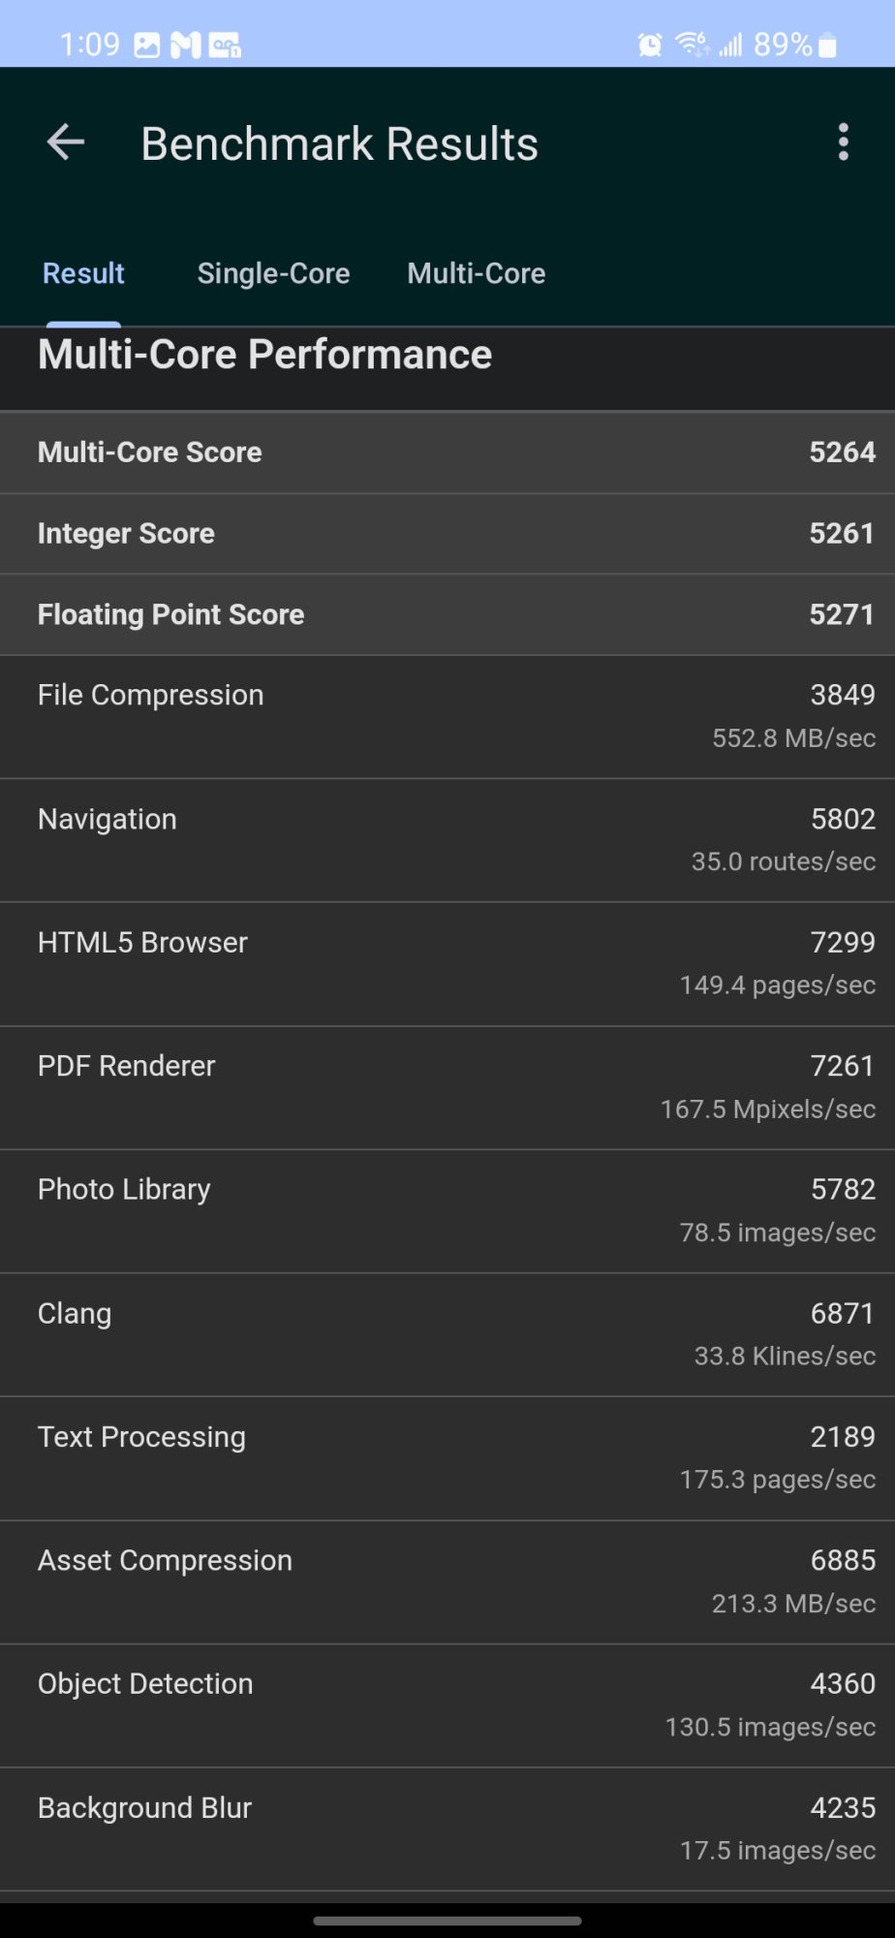Tap the battery icon in status bar

coord(827,45)
